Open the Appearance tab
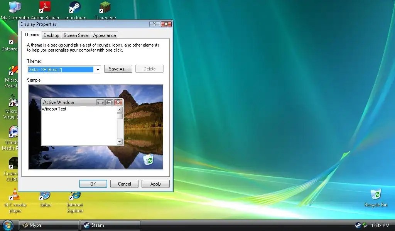Screen dimensions: 395x231 104,35
